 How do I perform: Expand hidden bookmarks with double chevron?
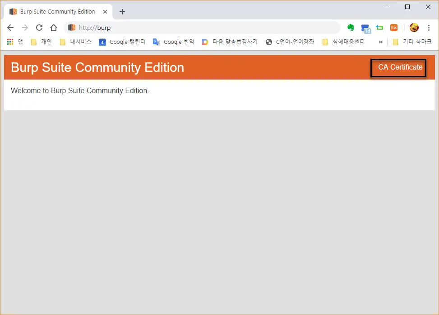click(x=380, y=42)
